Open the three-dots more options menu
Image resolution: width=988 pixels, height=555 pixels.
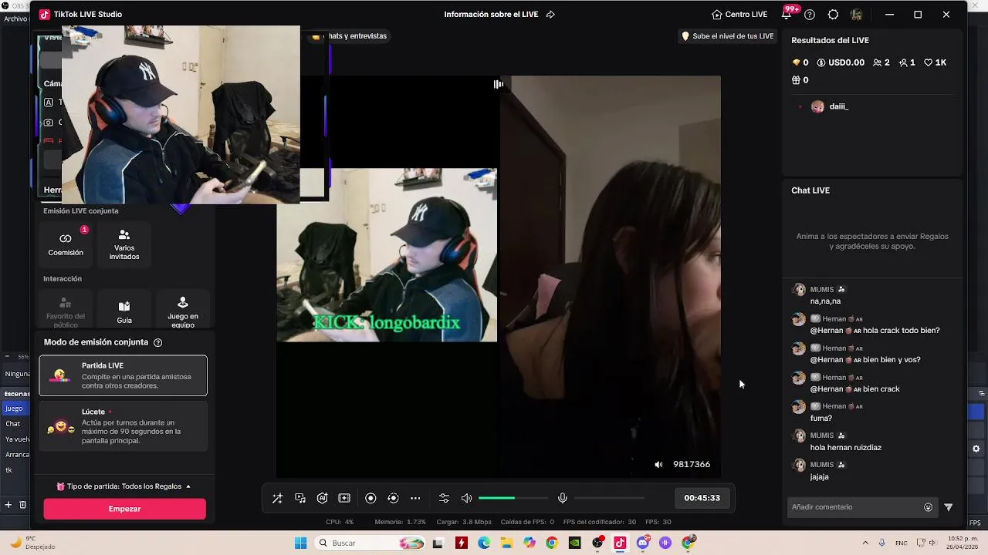[415, 498]
